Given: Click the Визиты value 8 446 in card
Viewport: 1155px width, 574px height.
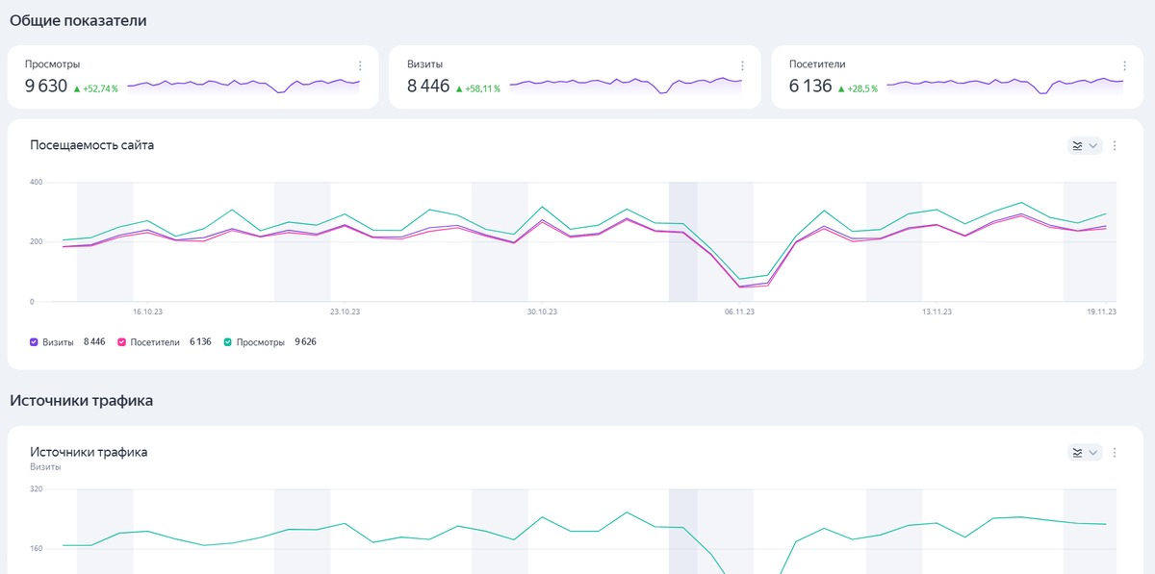Looking at the screenshot, I should (428, 87).
